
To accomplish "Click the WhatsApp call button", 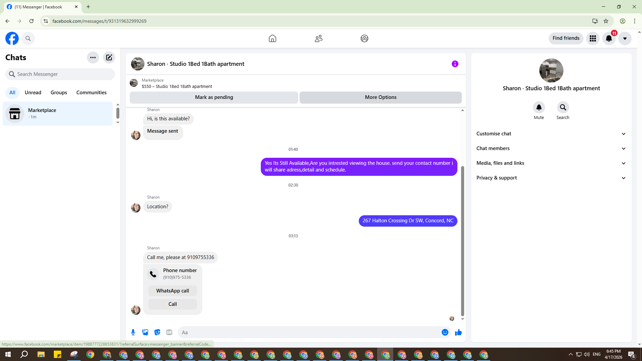I will coord(173,291).
